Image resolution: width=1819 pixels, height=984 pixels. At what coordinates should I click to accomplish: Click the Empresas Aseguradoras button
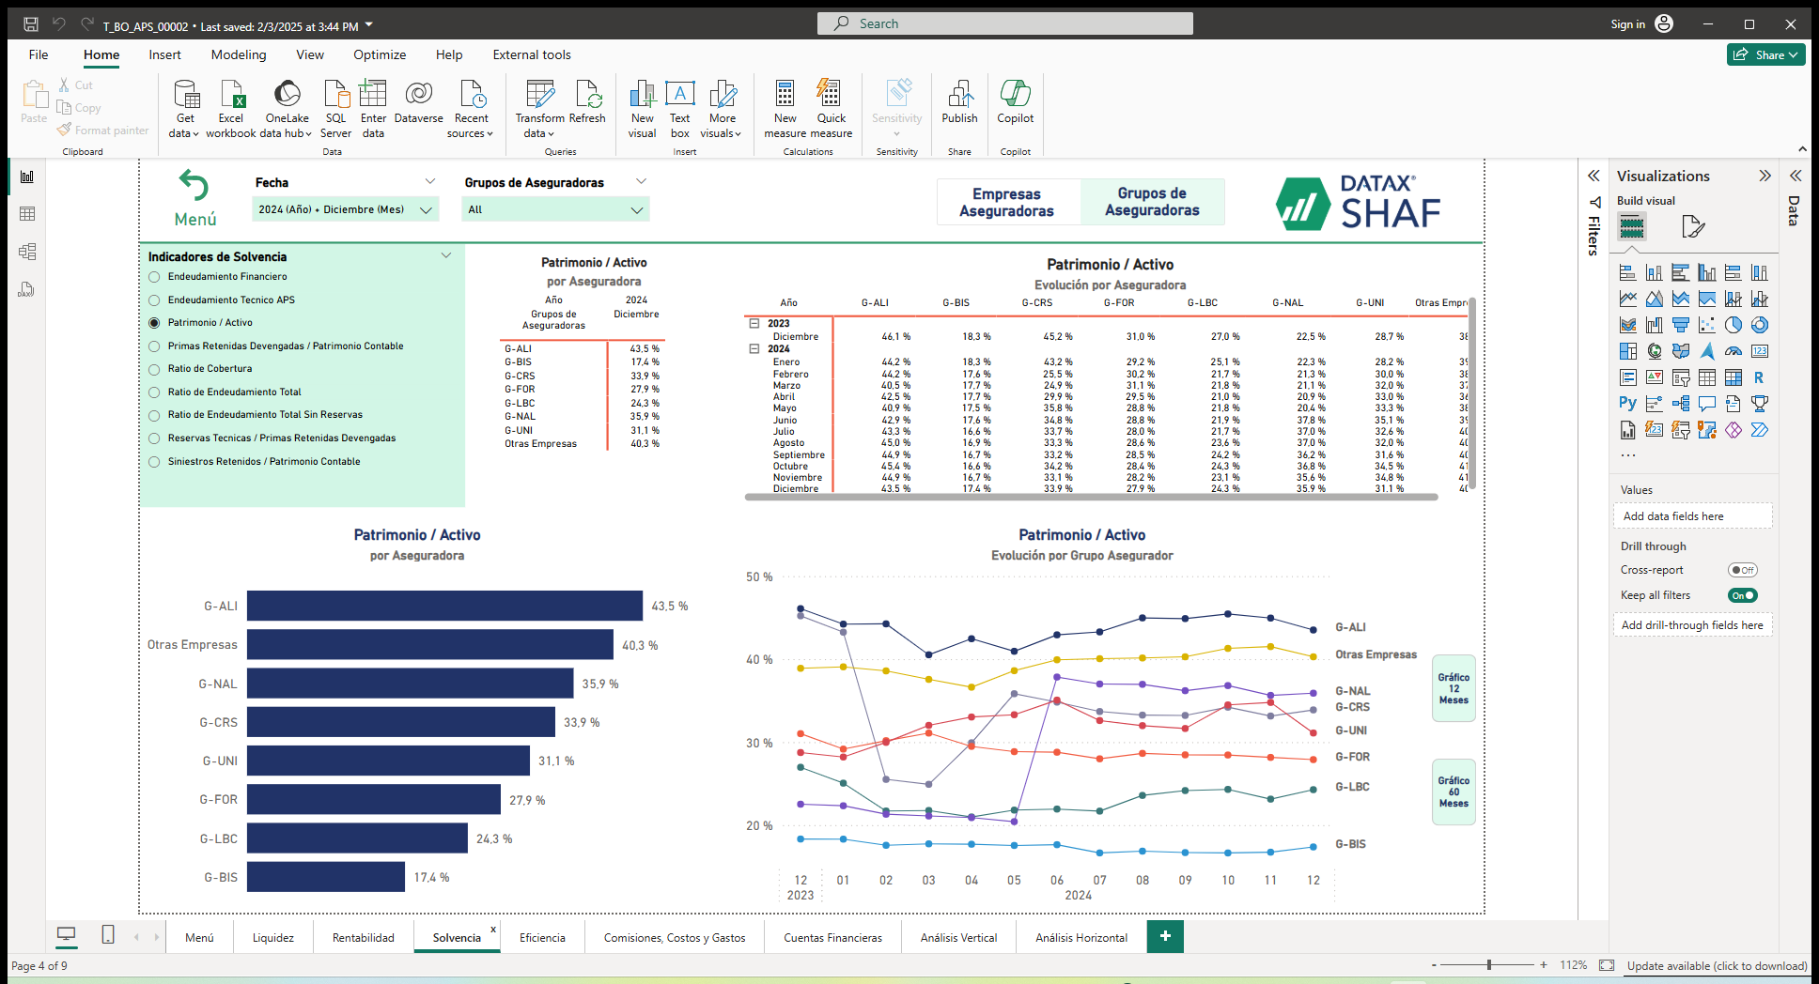click(1007, 201)
